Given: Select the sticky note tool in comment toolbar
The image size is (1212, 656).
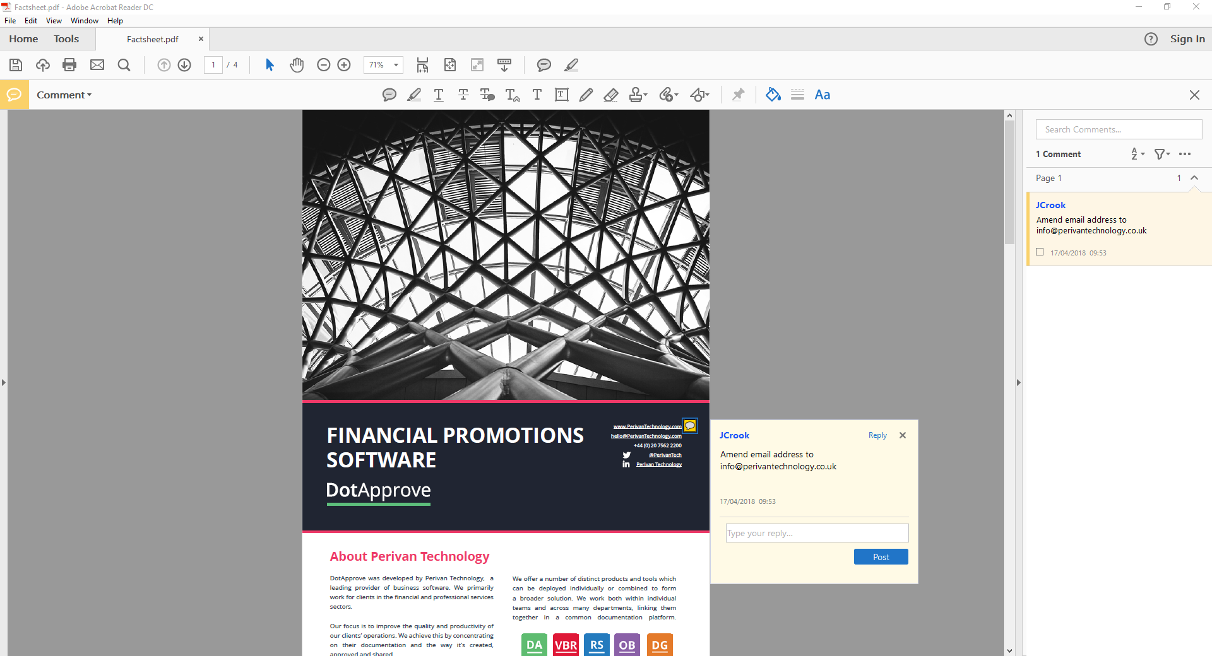Looking at the screenshot, I should 389,95.
